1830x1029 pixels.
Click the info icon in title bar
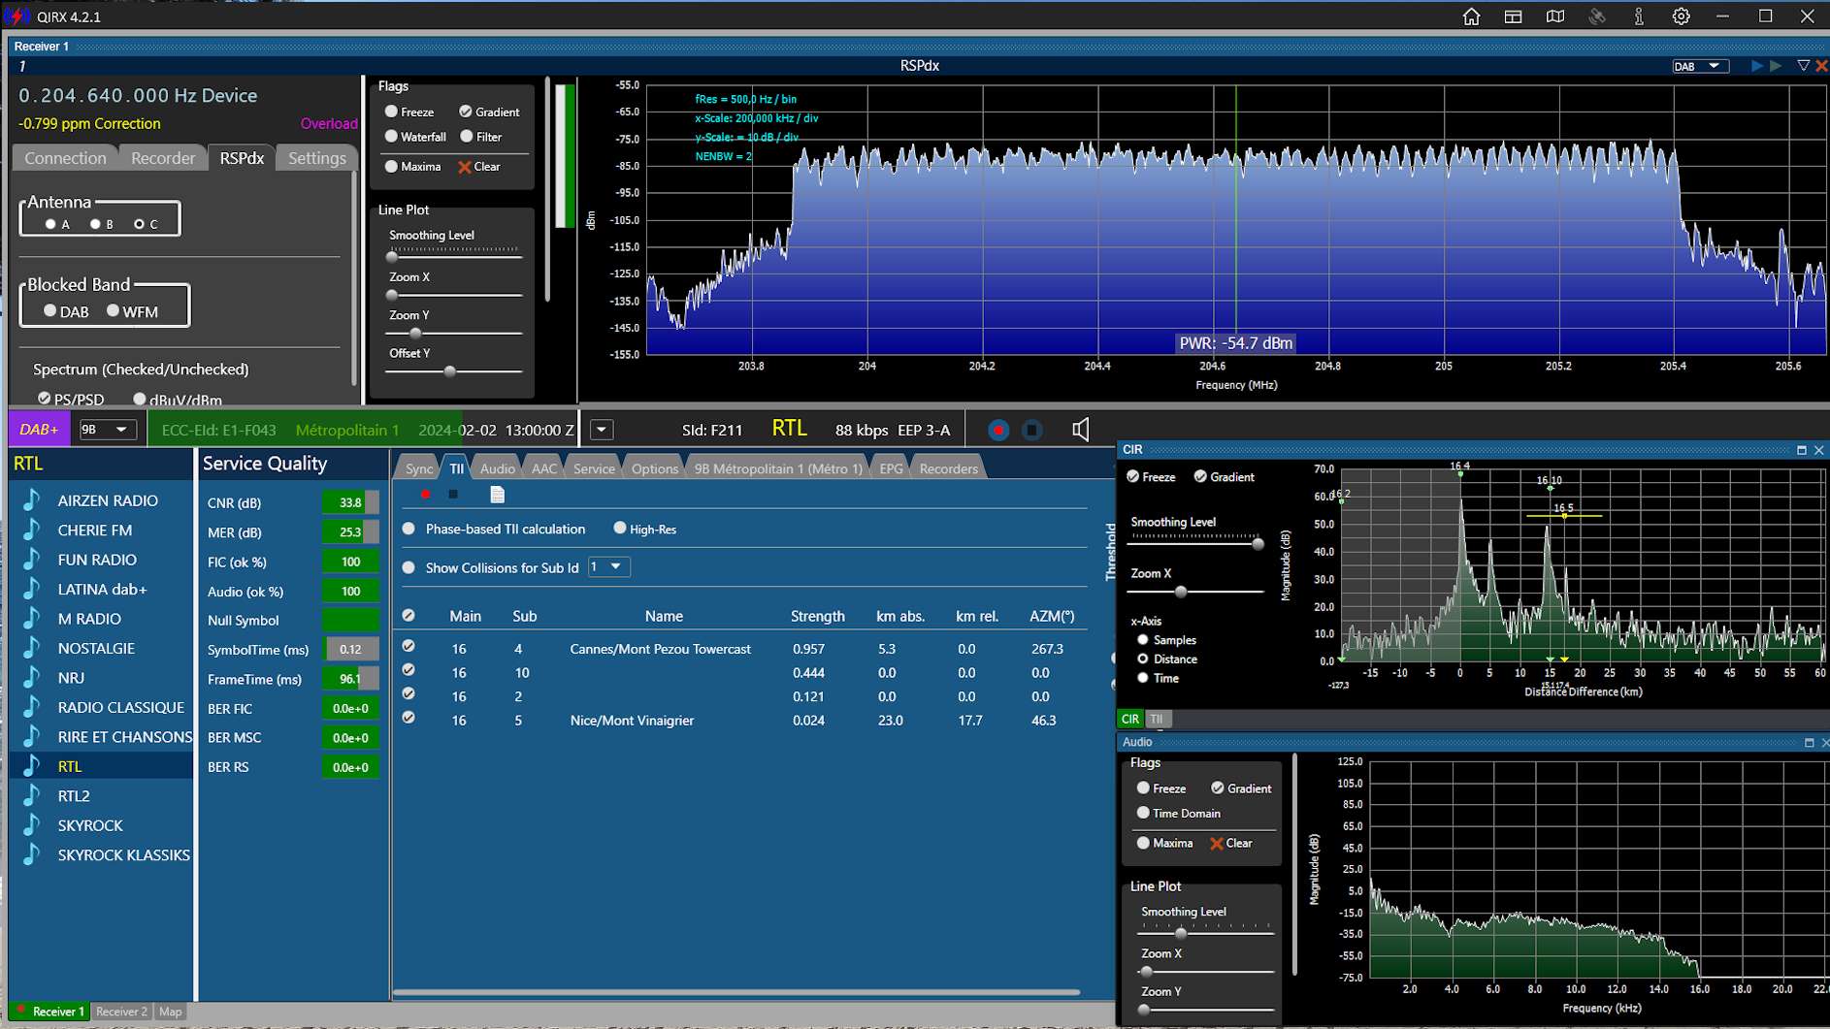click(1639, 16)
